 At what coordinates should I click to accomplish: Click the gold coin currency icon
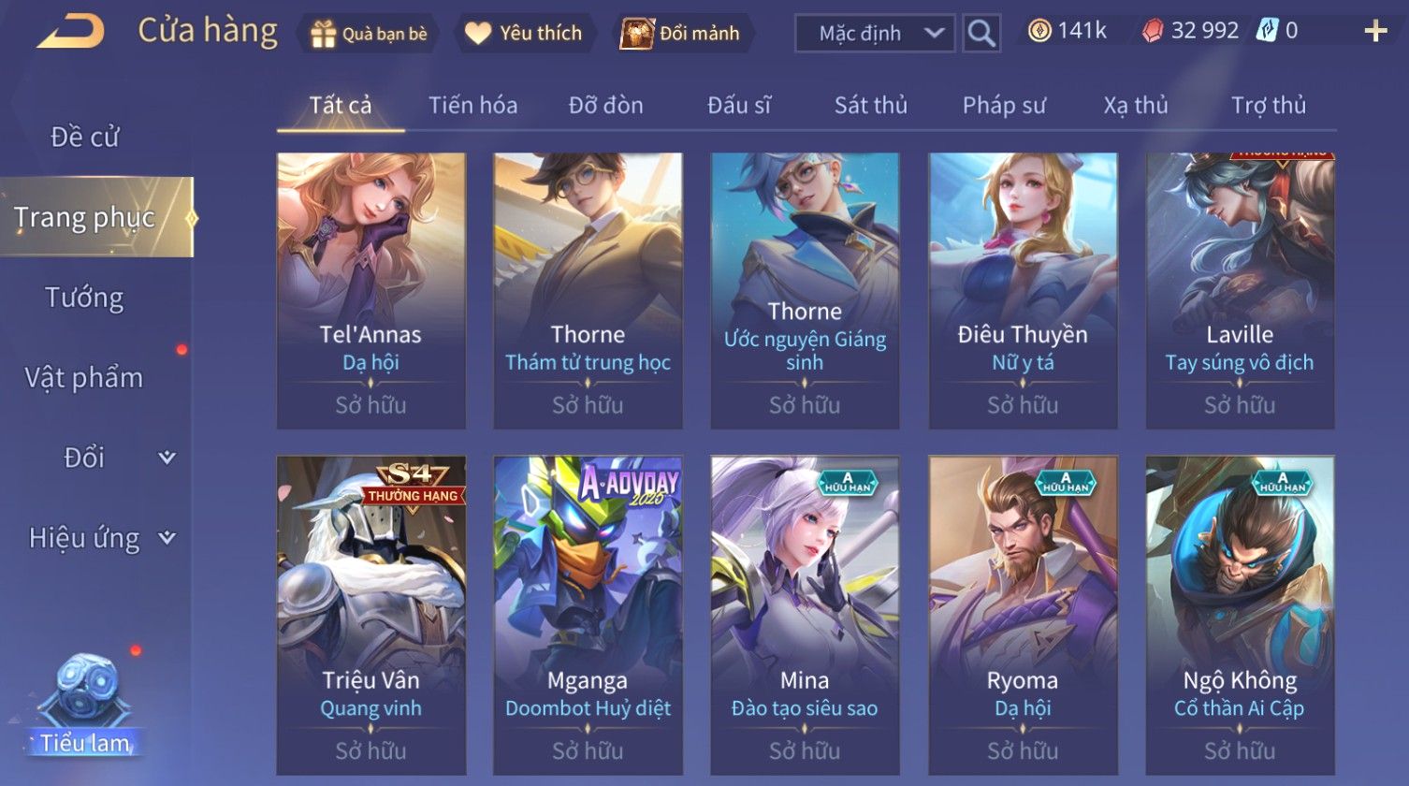(x=1039, y=32)
